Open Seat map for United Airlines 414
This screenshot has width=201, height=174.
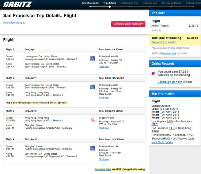pyautogui.click(x=104, y=67)
